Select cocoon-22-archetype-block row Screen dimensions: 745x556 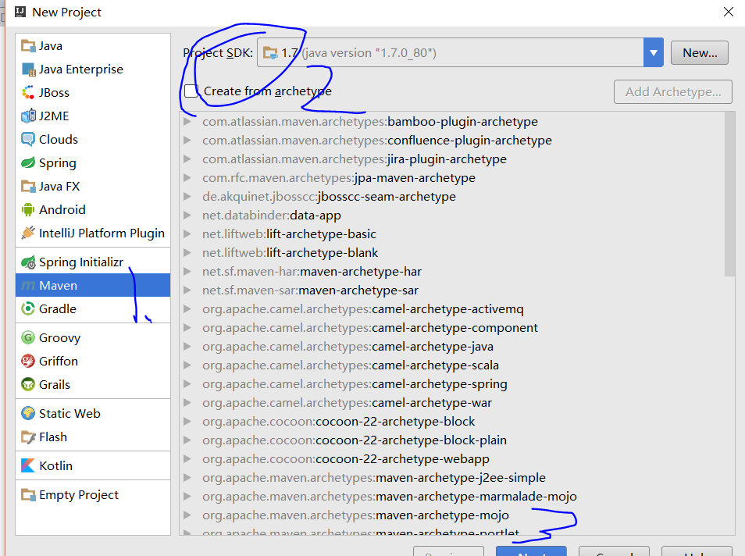coord(452,422)
